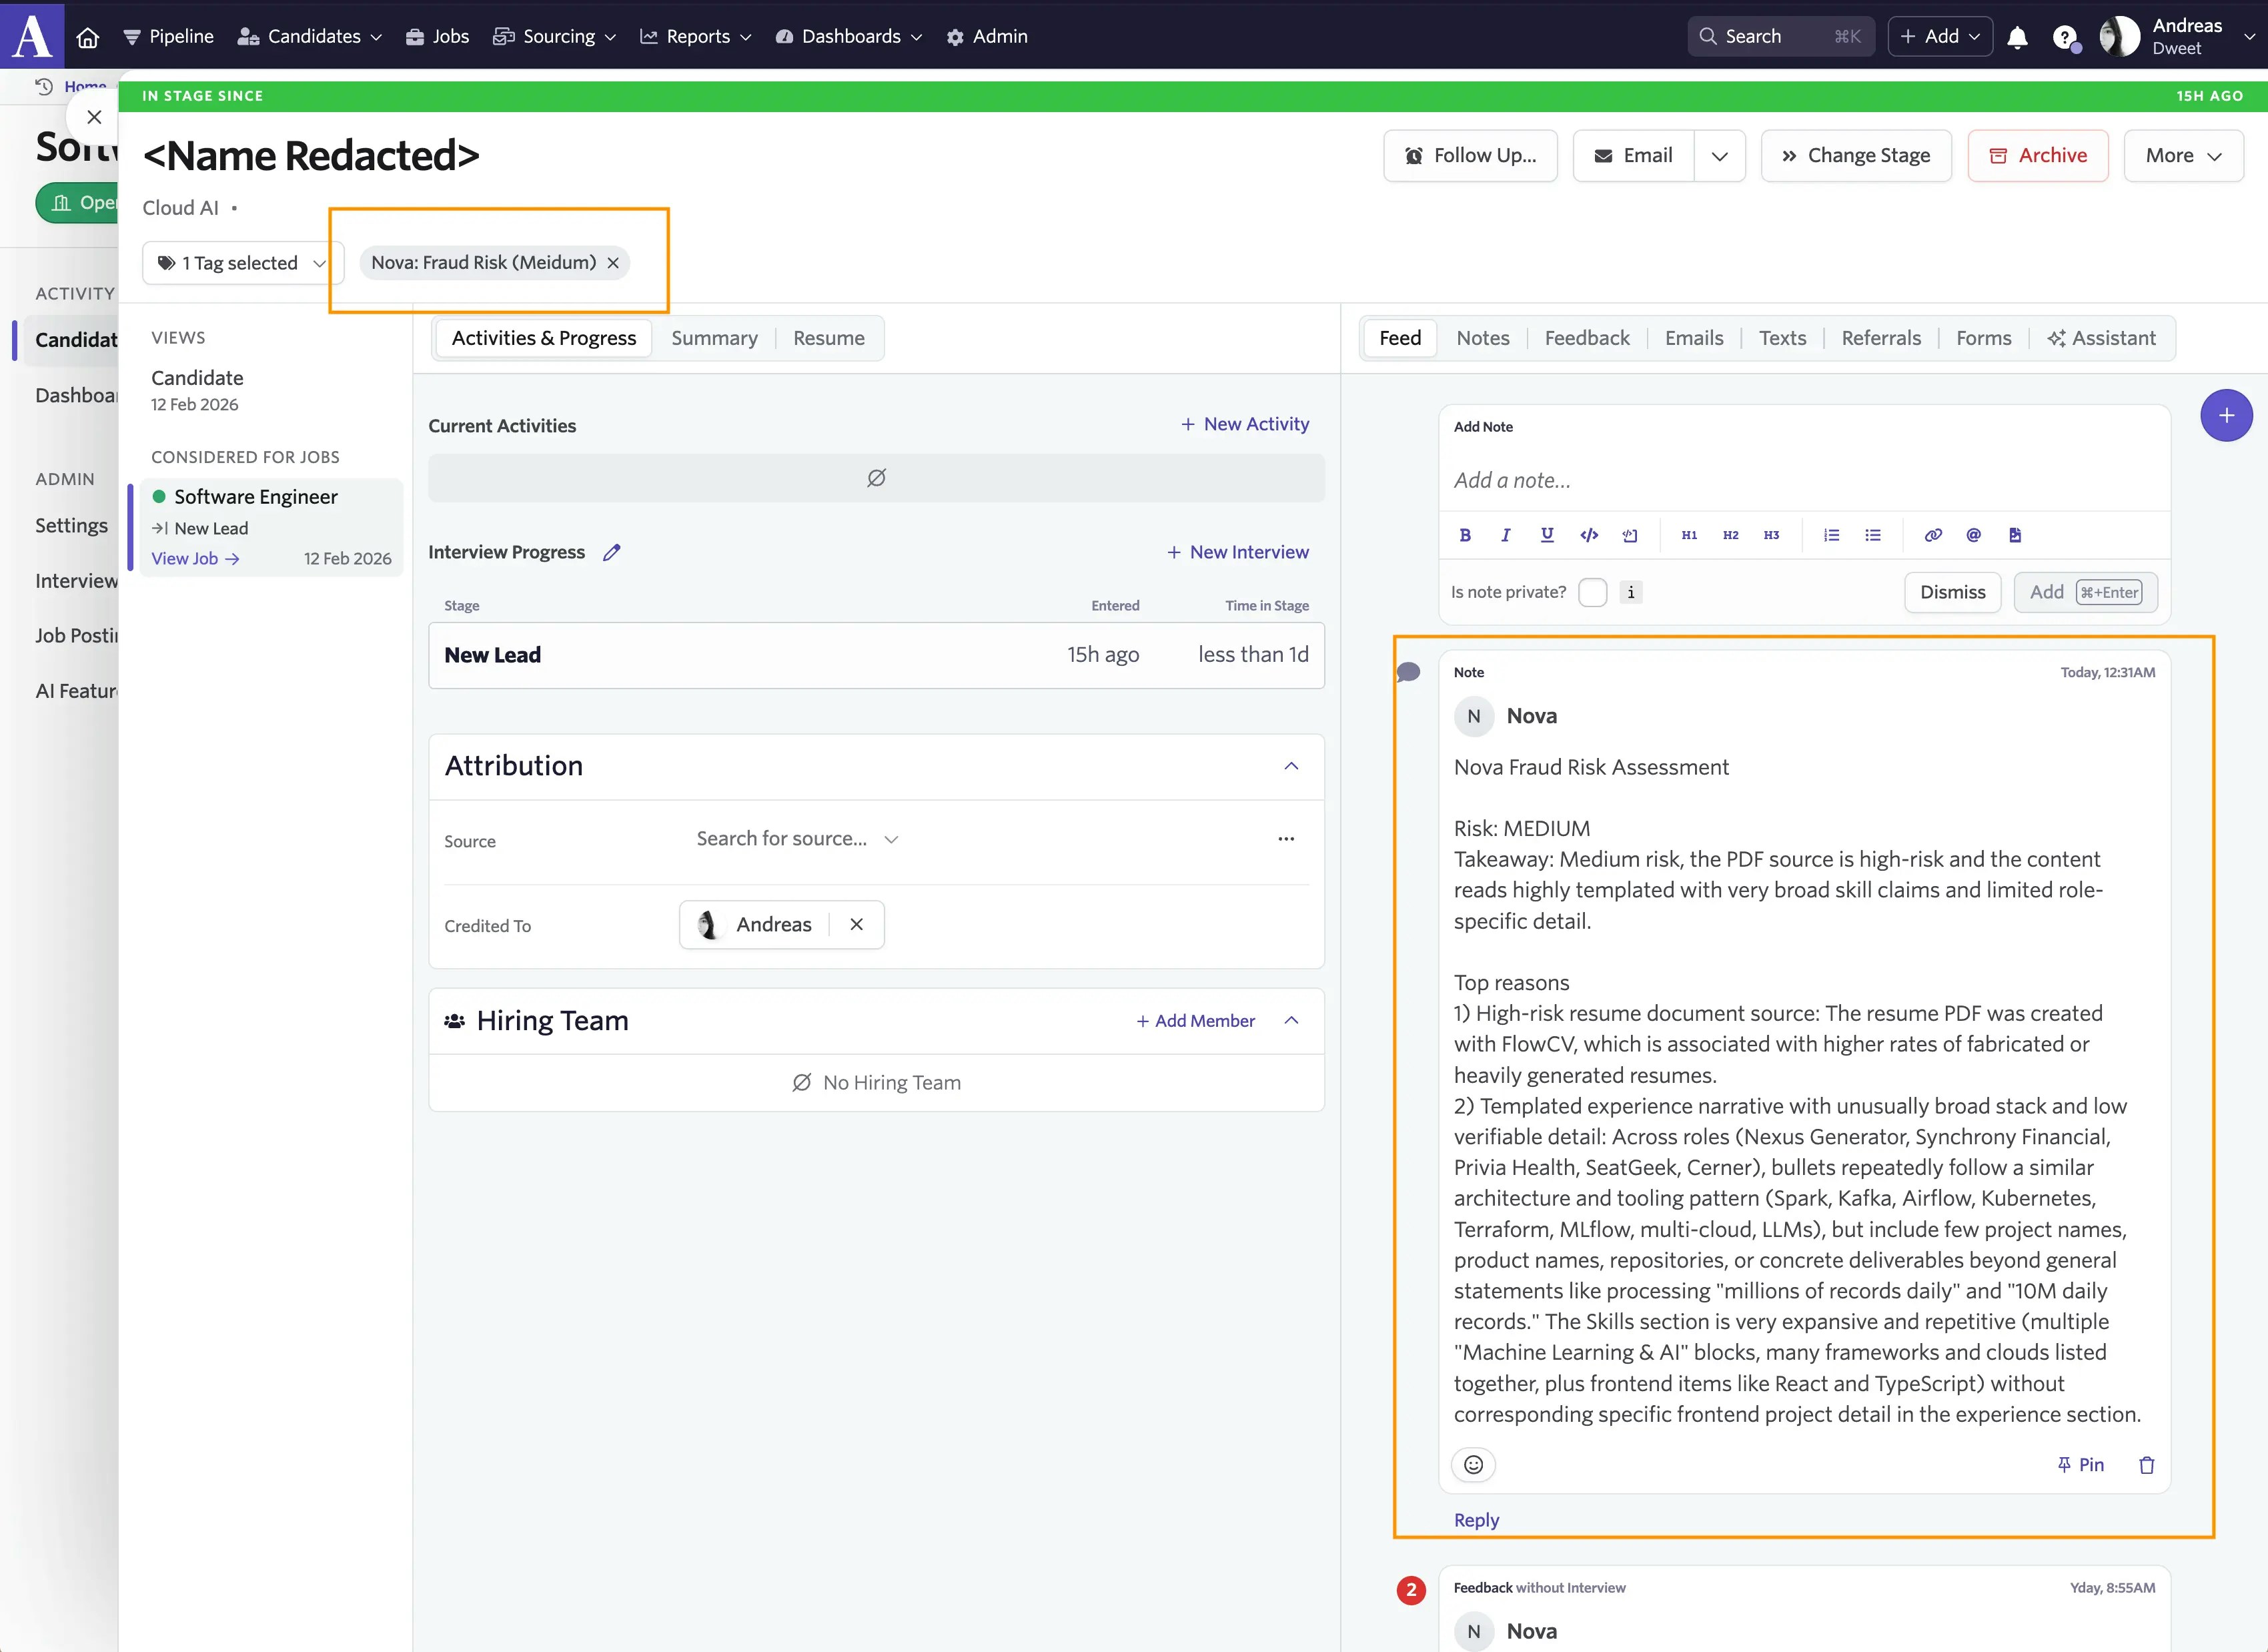
Task: Collapse the Attribution section
Action: point(1291,766)
